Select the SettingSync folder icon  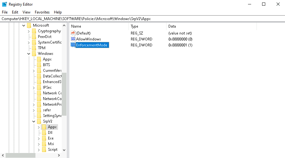[x=39, y=116]
